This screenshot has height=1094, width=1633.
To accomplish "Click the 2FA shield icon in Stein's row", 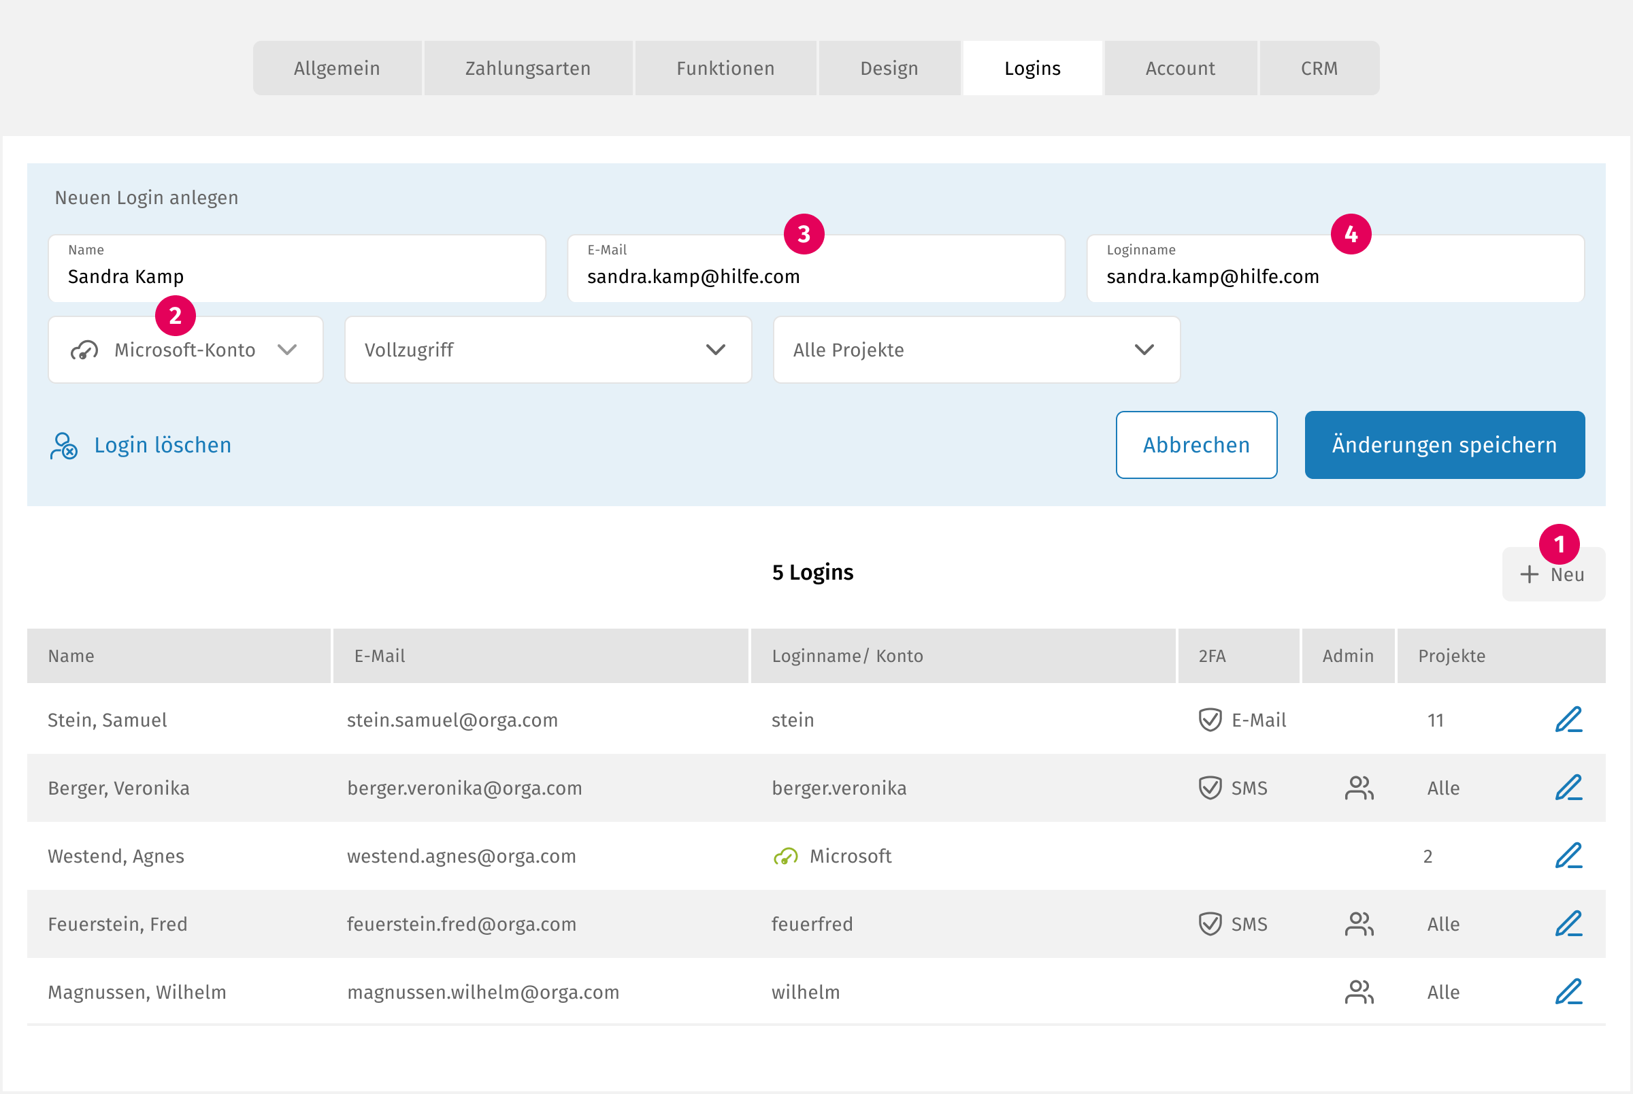I will tap(1210, 719).
